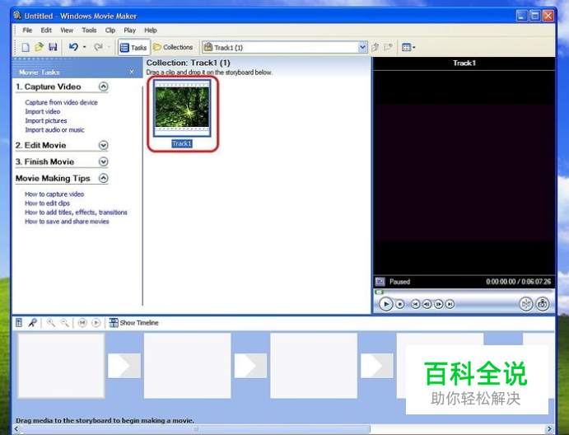Click the Narrate Timeline microphone icon
Viewport: 569px width, 435px height.
pyautogui.click(x=33, y=322)
